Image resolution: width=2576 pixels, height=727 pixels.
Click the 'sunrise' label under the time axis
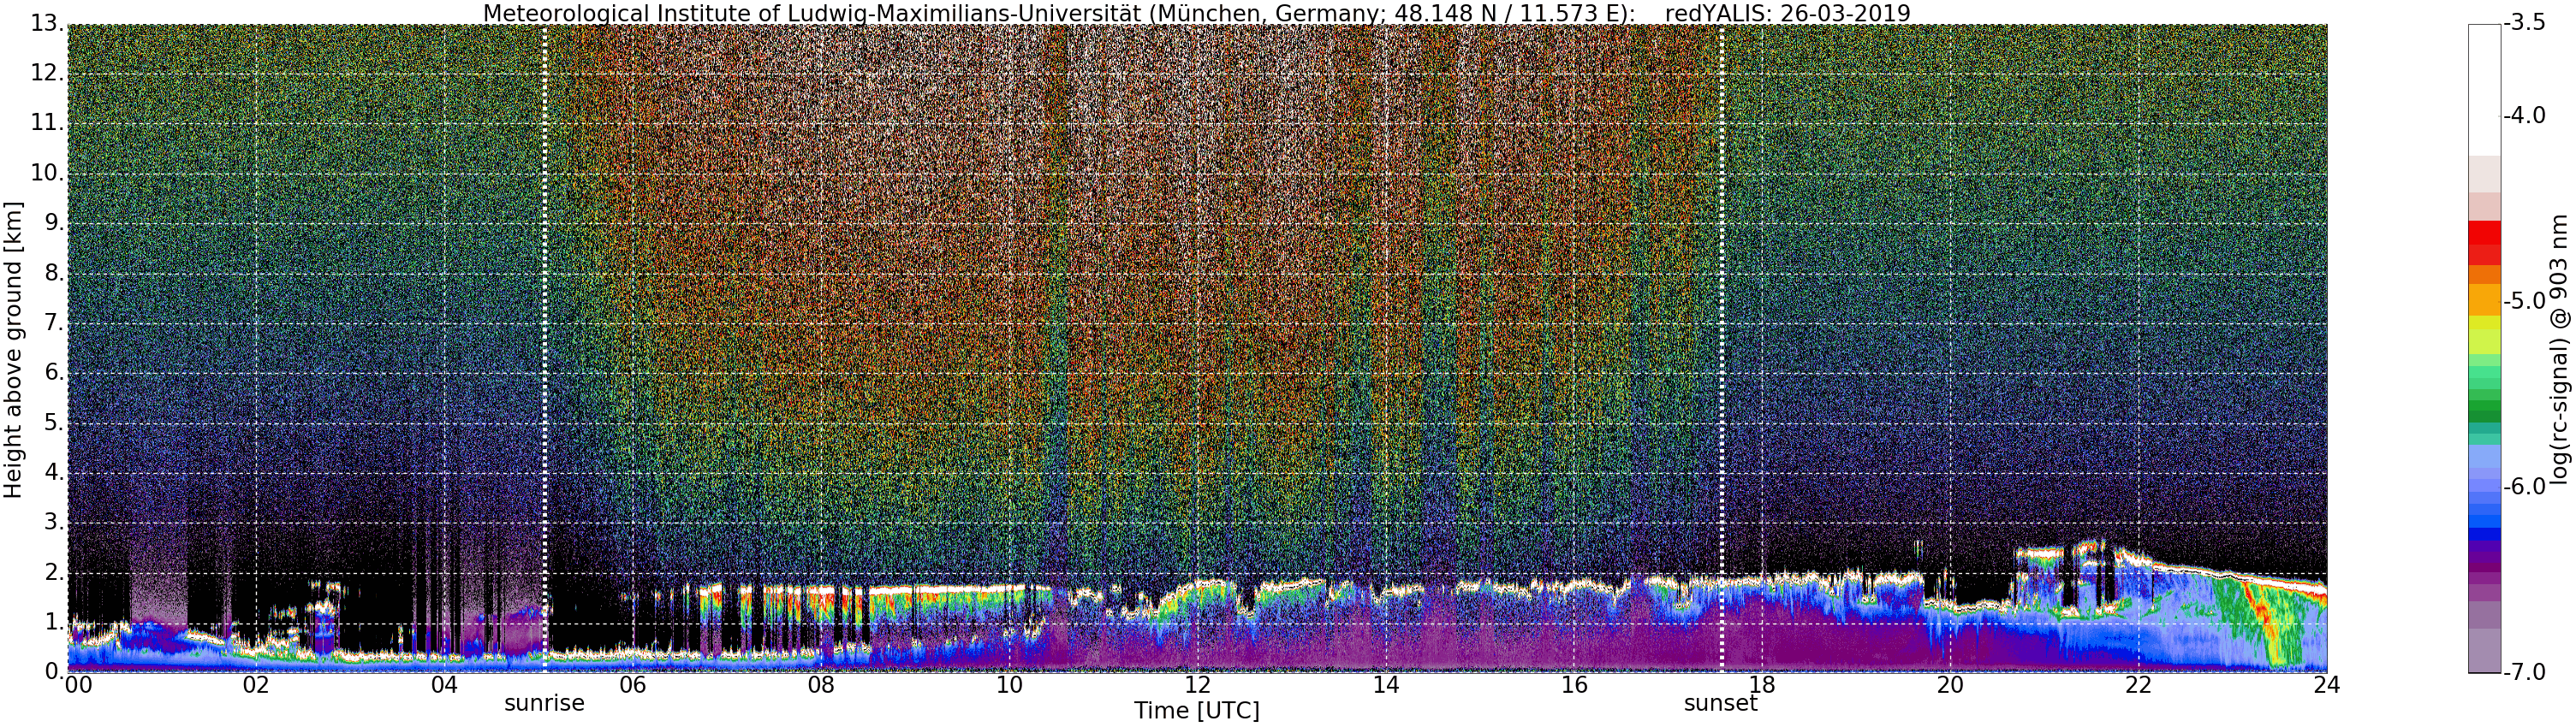click(544, 703)
